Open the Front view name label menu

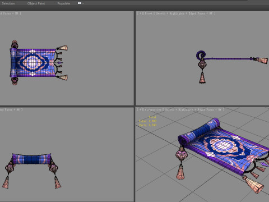149,13
